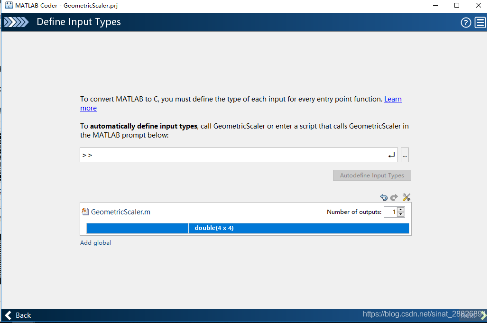Screen dimensions: 490x323
Task: Click the Add global link
Action: click(x=95, y=243)
